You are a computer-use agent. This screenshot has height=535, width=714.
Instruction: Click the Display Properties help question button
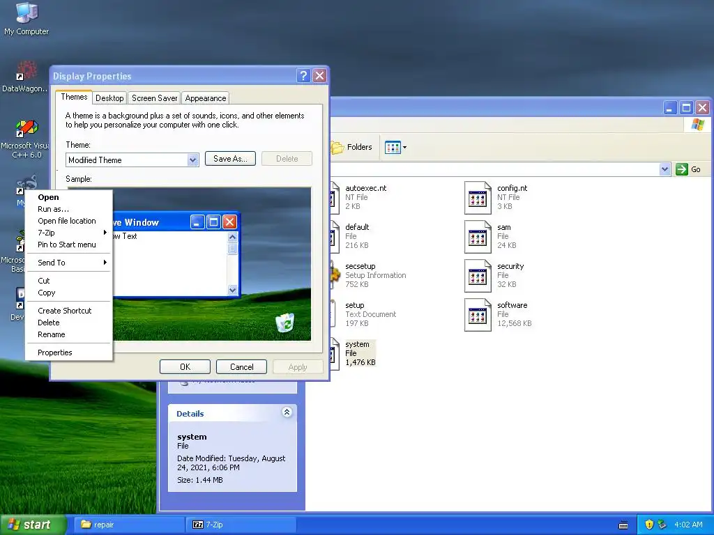coord(303,75)
